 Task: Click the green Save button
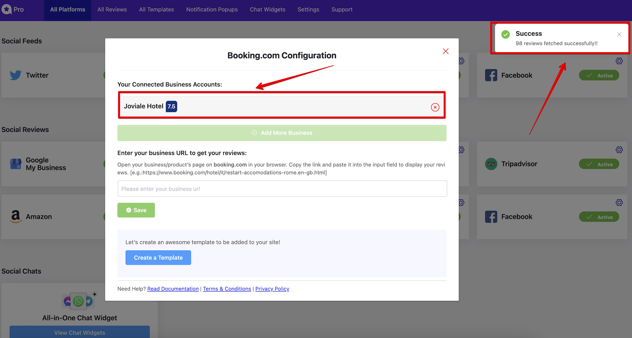point(136,210)
